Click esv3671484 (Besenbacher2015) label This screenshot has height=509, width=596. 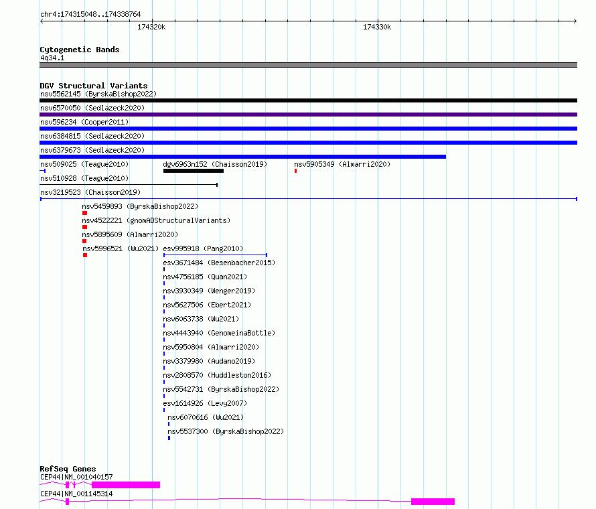[x=220, y=263]
